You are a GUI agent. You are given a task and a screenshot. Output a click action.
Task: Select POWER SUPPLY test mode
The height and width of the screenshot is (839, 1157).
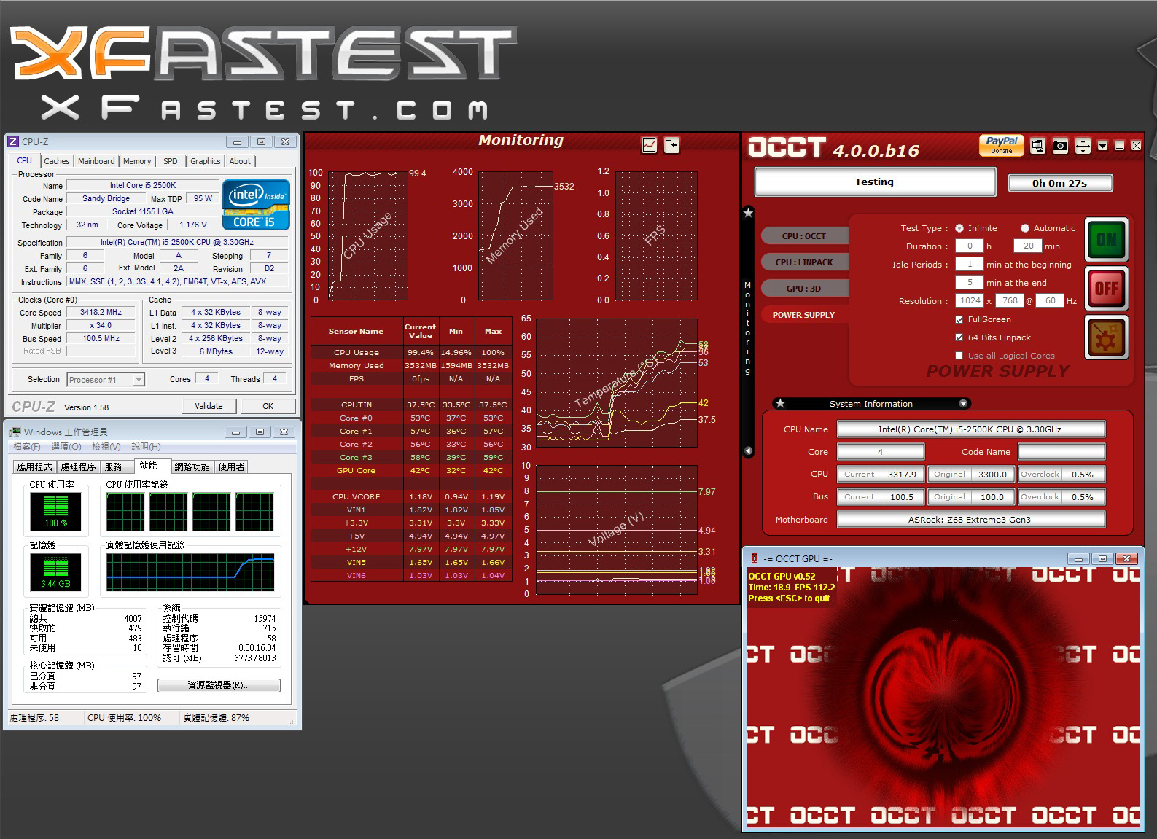(x=804, y=315)
